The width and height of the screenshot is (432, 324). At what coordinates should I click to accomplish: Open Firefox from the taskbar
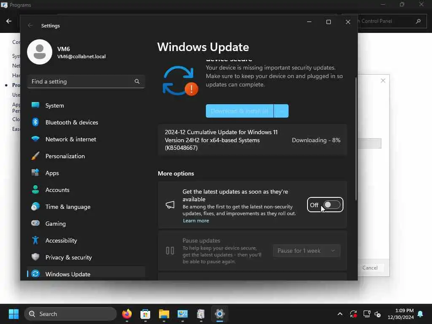(x=127, y=314)
